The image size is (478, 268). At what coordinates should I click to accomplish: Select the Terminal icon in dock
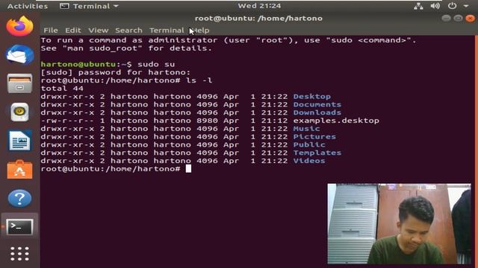point(20,226)
